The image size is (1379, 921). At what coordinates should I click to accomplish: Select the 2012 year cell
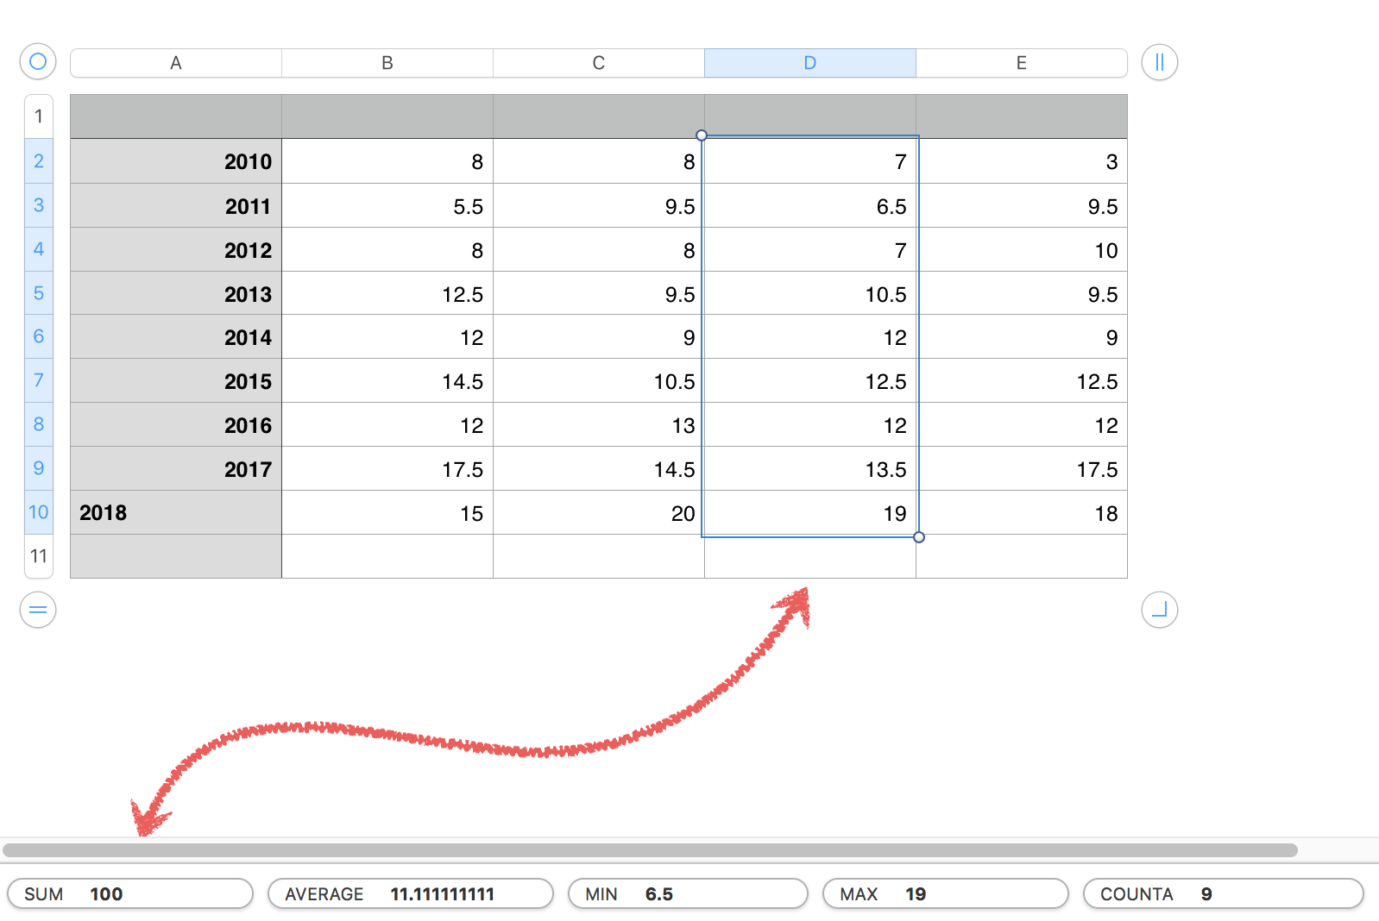pyautogui.click(x=176, y=249)
